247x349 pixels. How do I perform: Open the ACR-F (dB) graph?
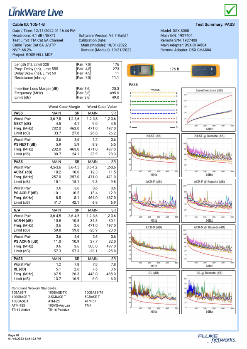[153, 201]
